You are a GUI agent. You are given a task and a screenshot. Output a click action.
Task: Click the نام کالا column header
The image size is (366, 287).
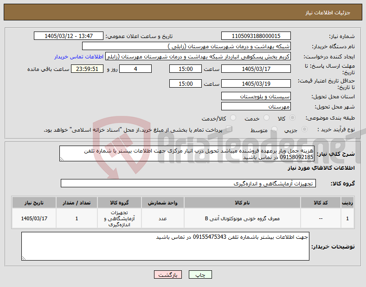coord(242,203)
